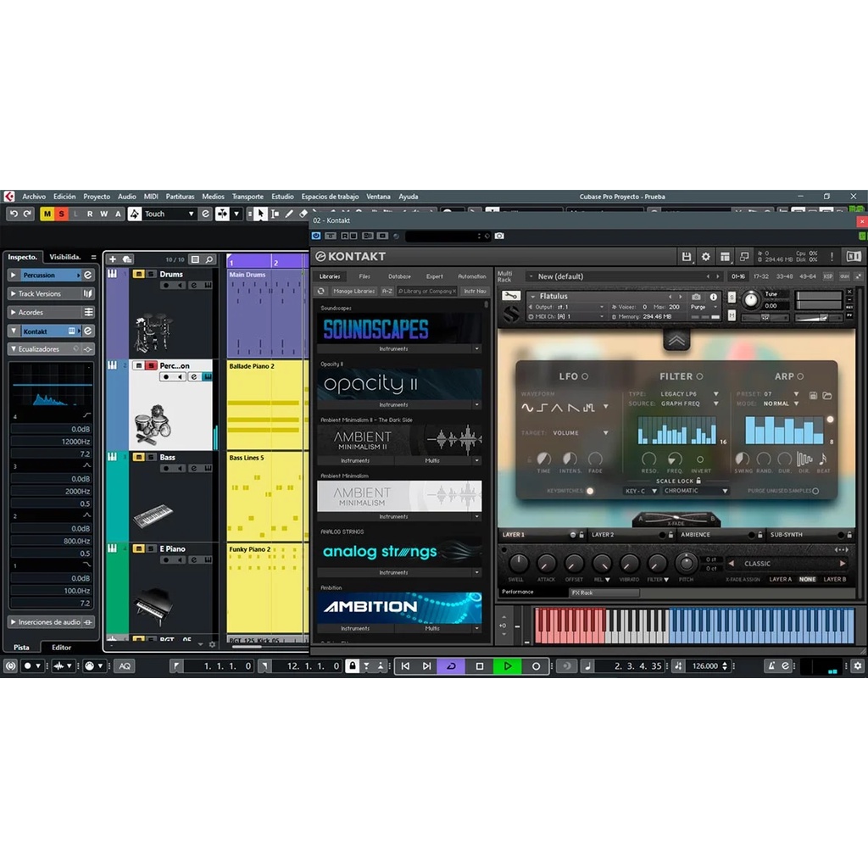Toggle global Mute M button in toolbar
The width and height of the screenshot is (868, 868).
point(47,214)
